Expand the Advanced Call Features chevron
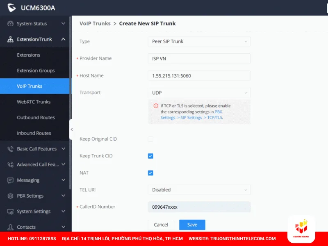The image size is (328, 246). [x=64, y=164]
